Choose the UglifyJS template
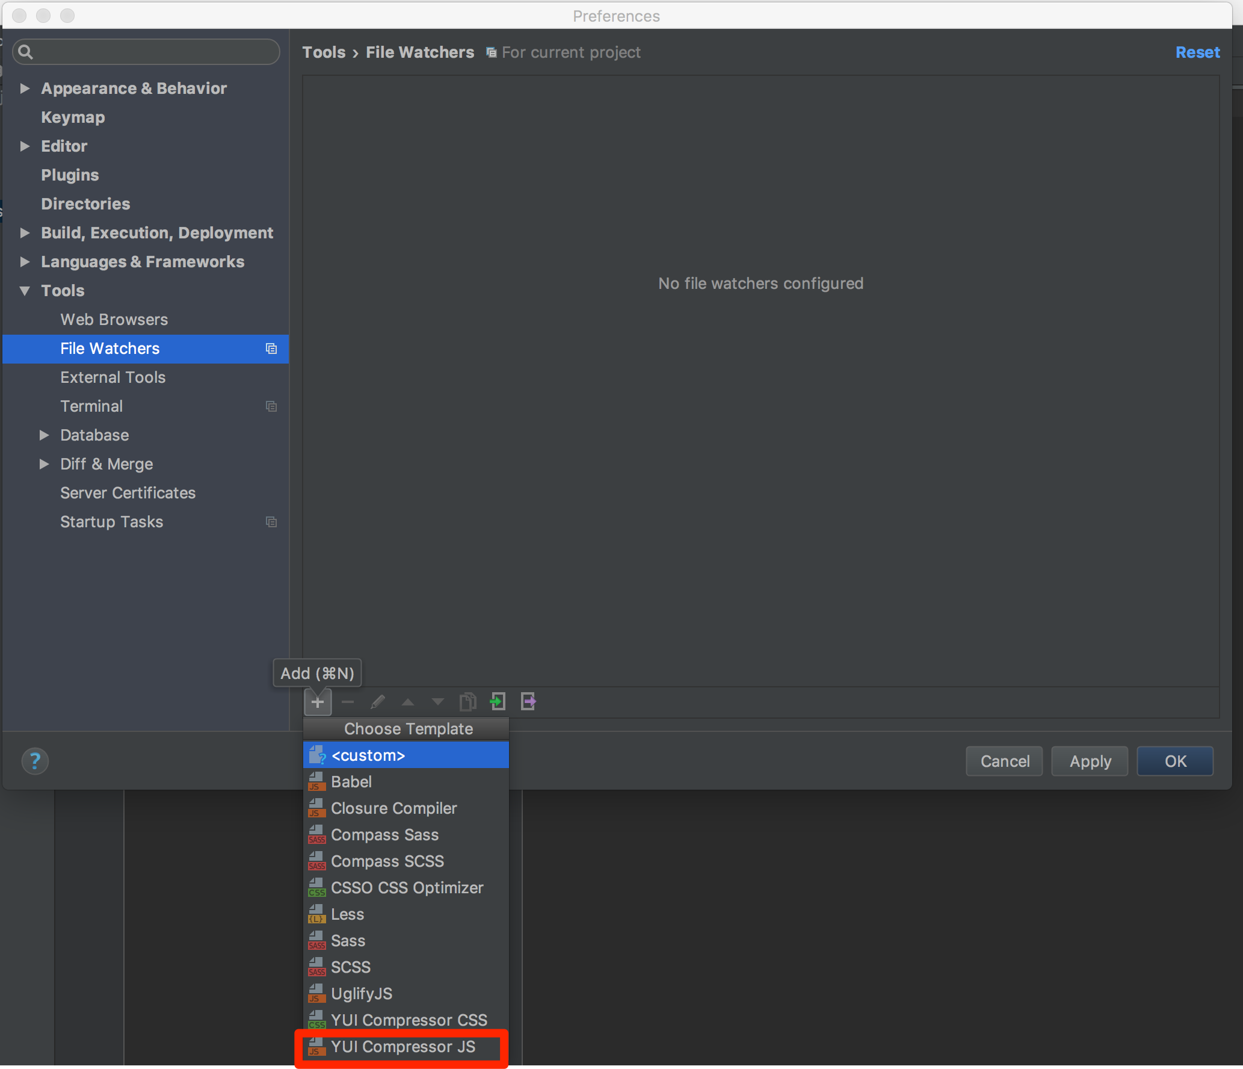 click(x=406, y=993)
